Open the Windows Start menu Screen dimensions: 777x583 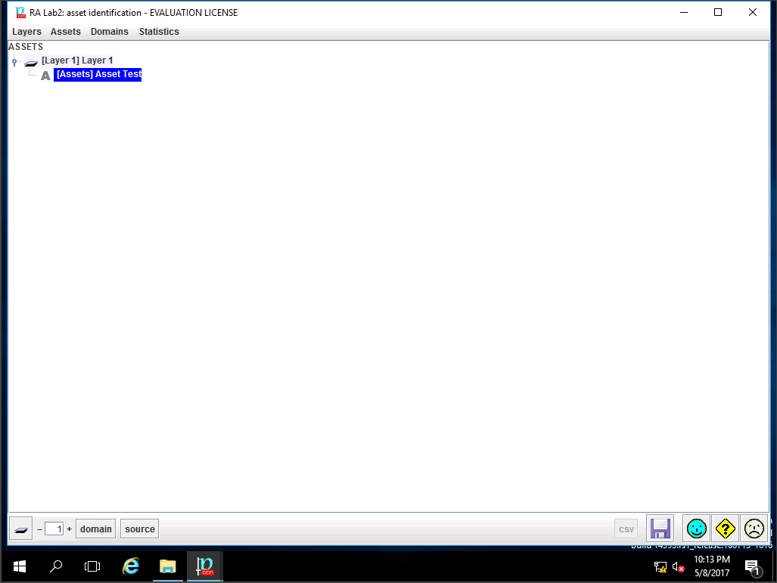20,566
